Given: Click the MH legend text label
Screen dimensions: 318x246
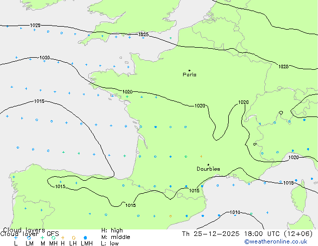Looking at the screenshot, I should tap(53, 243).
